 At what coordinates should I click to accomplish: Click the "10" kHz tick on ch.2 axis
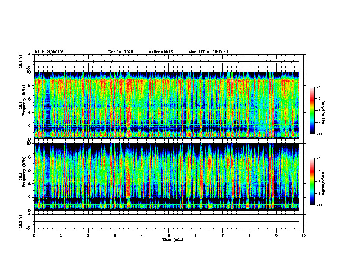(29, 143)
